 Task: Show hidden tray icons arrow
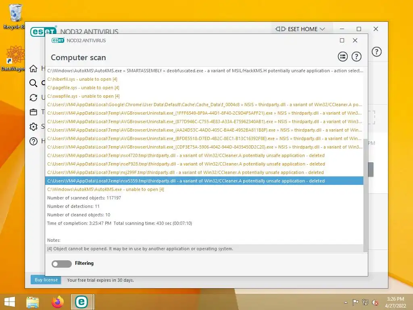[346, 302]
